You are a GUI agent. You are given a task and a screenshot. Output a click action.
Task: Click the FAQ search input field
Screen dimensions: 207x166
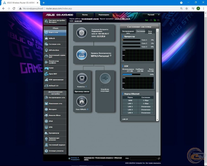tap(143, 158)
